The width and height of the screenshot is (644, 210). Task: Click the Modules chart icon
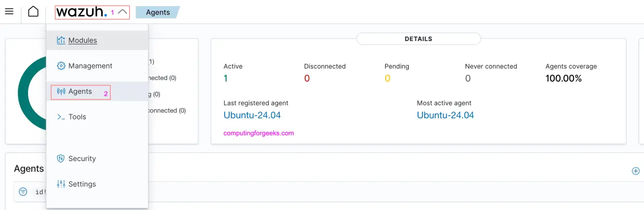tap(61, 40)
